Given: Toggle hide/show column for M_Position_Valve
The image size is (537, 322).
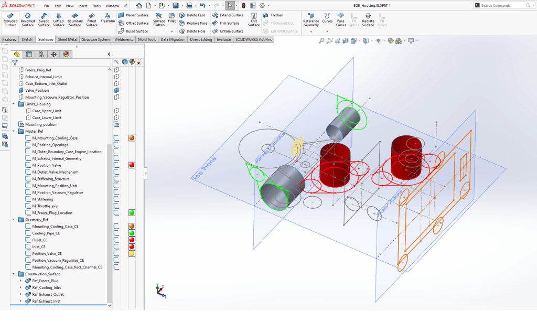Looking at the screenshot, I should click(x=116, y=165).
